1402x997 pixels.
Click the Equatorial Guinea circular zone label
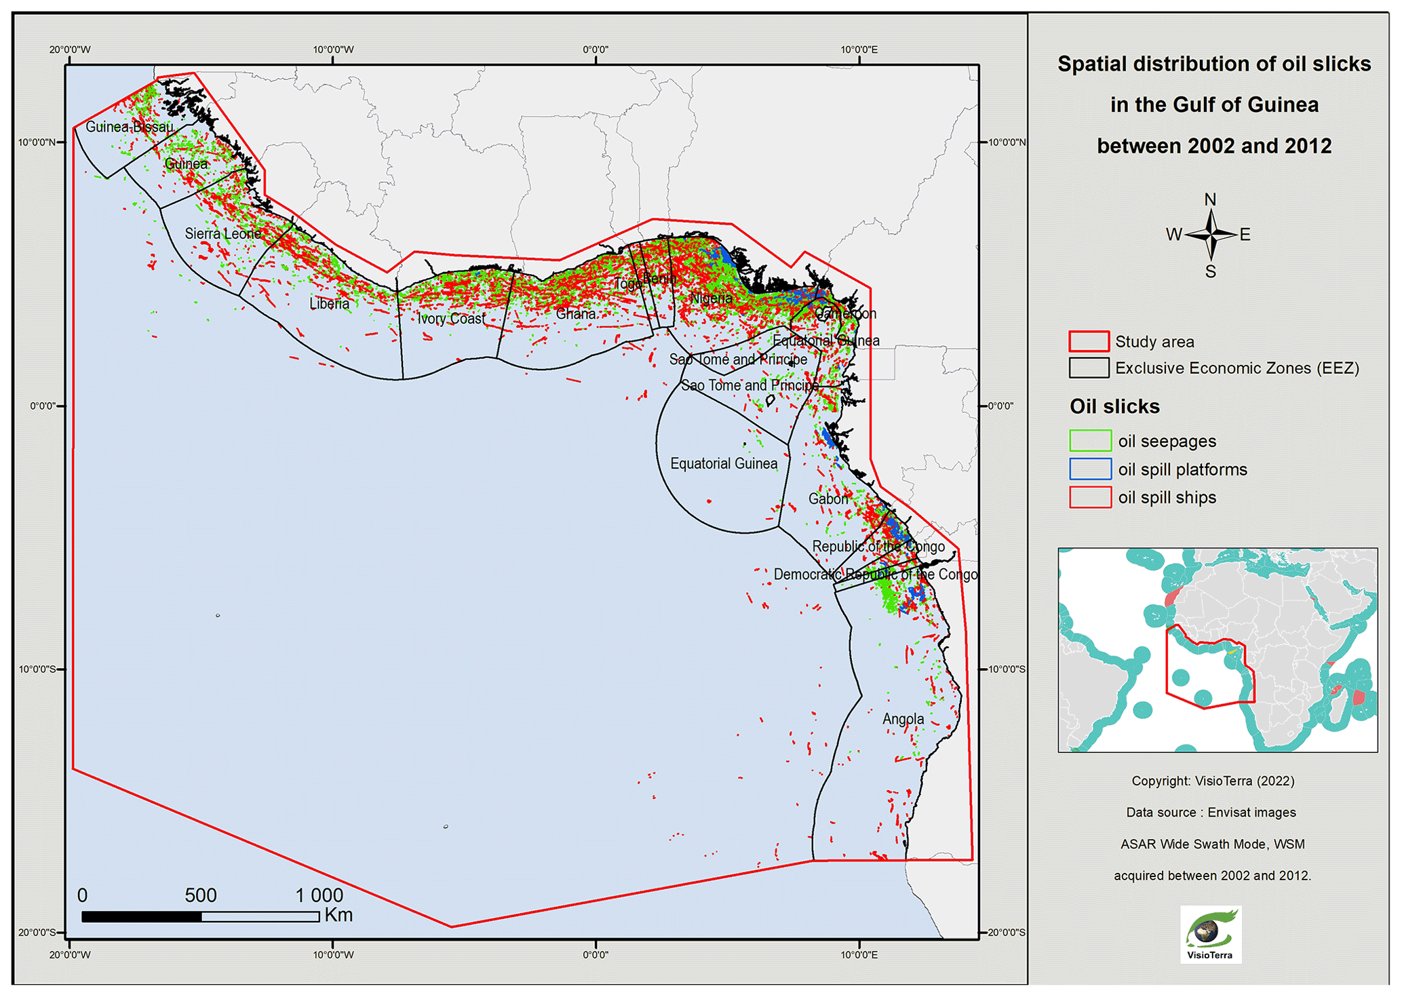pyautogui.click(x=724, y=464)
